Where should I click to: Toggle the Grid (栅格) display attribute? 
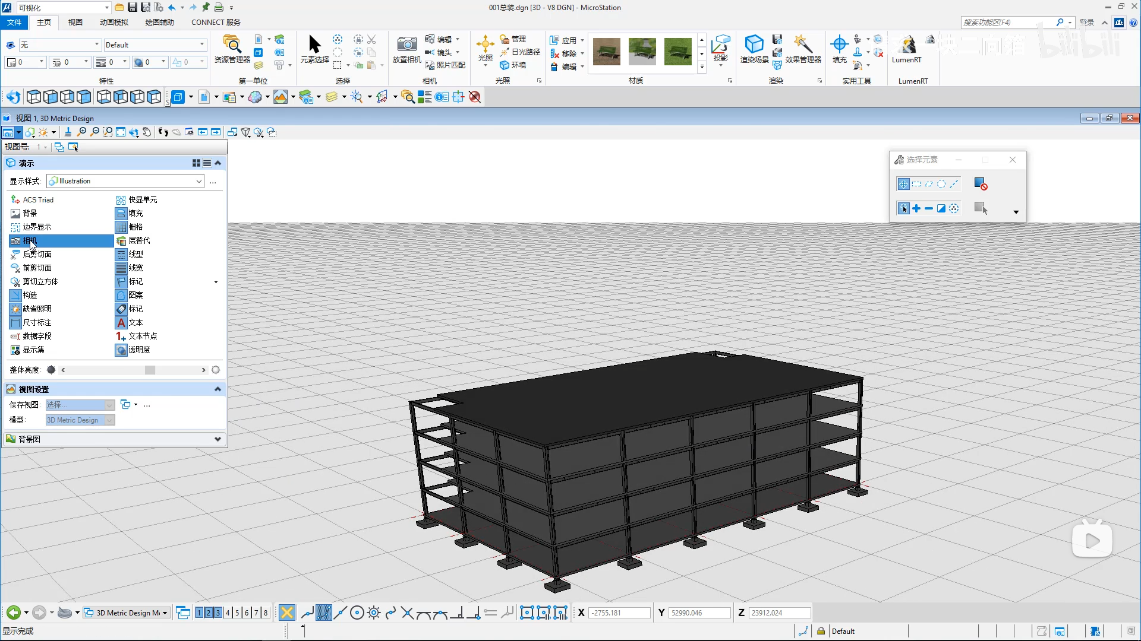tap(135, 227)
